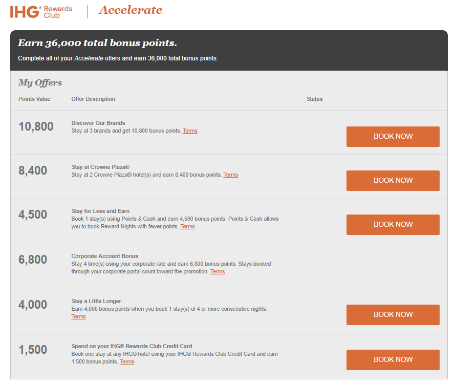Select the 8,400 points value

click(x=33, y=170)
